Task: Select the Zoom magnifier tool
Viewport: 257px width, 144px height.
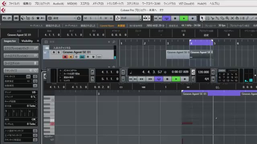Action: 227,18
